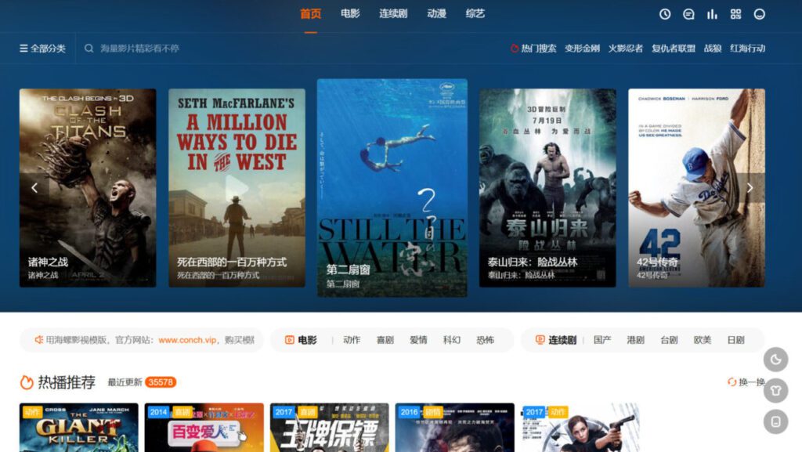This screenshot has height=452, width=802.
Task: Click the skin/theme shirt floating icon
Action: pos(775,390)
